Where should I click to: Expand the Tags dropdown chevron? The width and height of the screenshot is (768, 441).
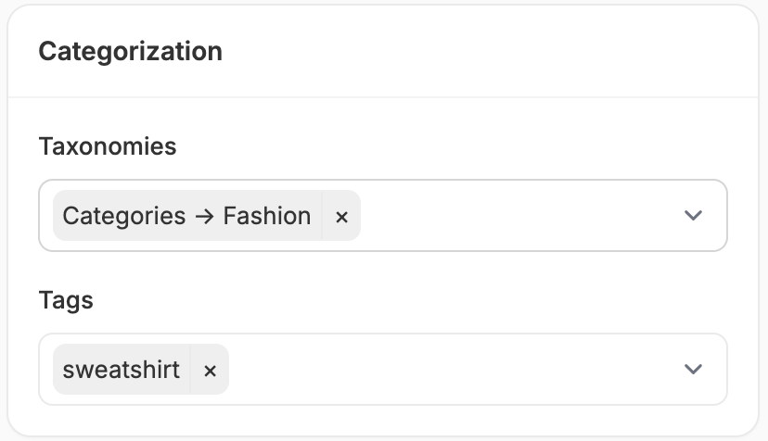tap(693, 369)
